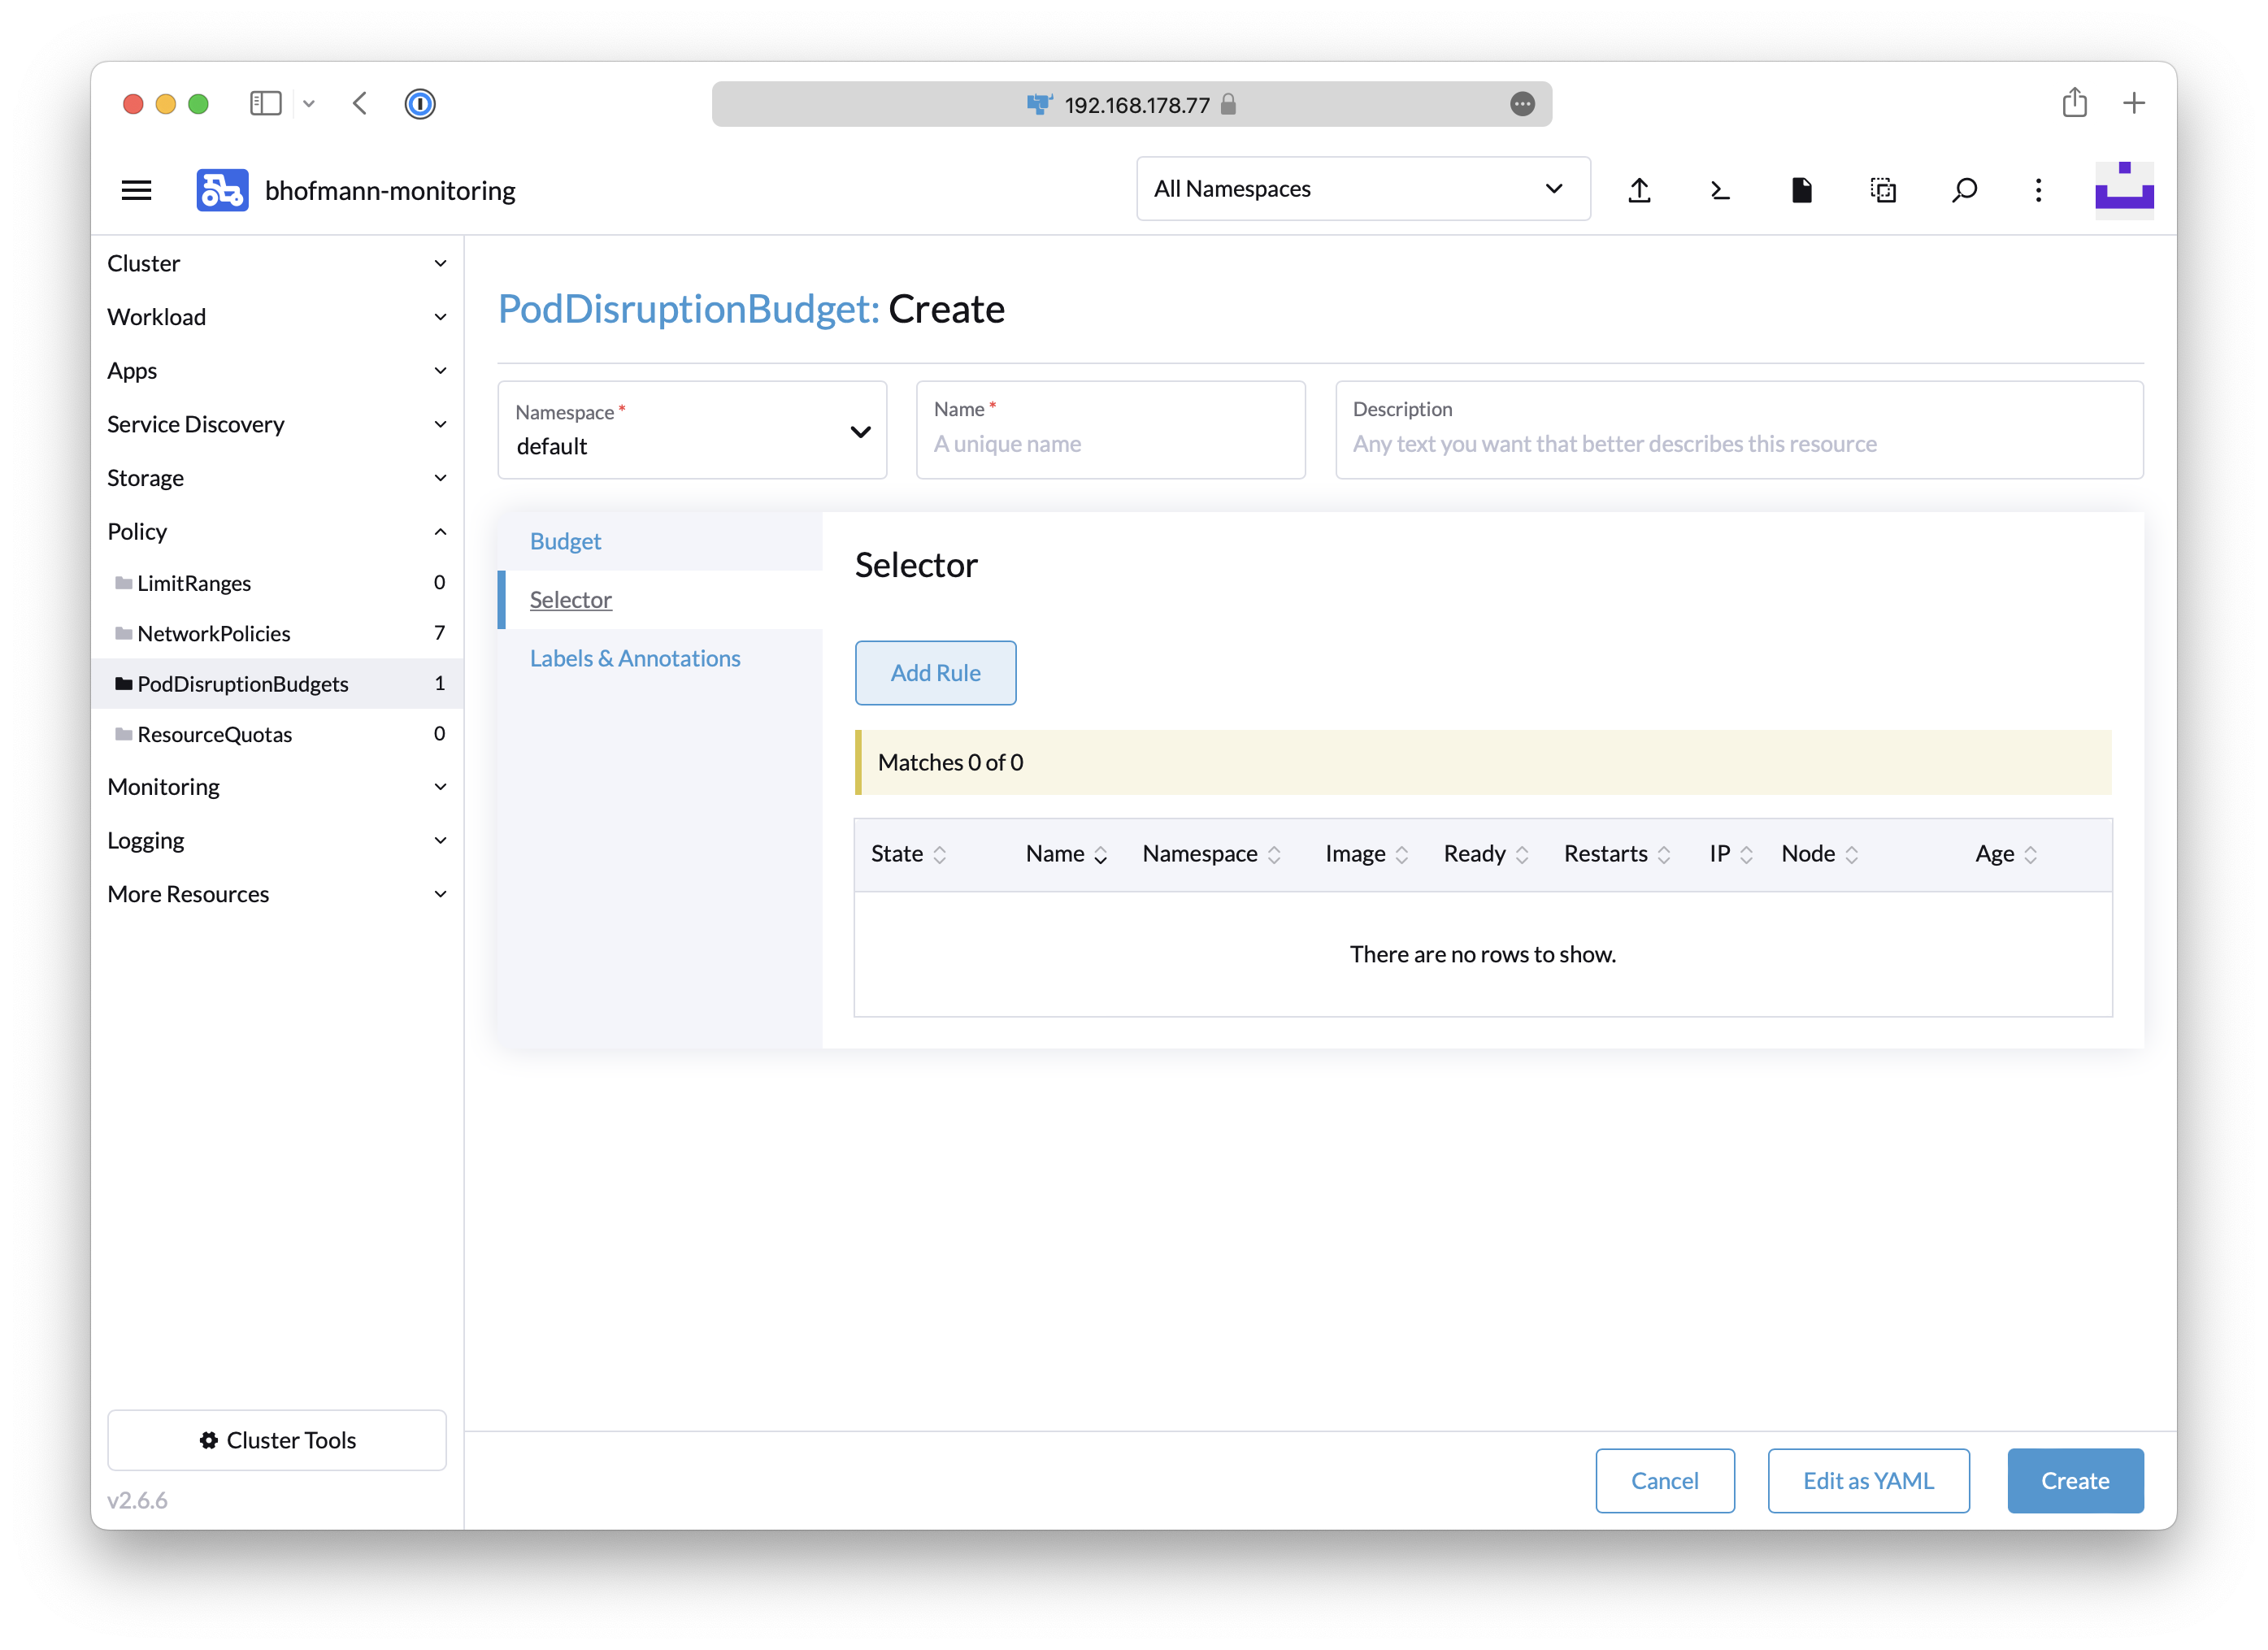
Task: Open the kubectl shell icon
Action: tap(1720, 190)
